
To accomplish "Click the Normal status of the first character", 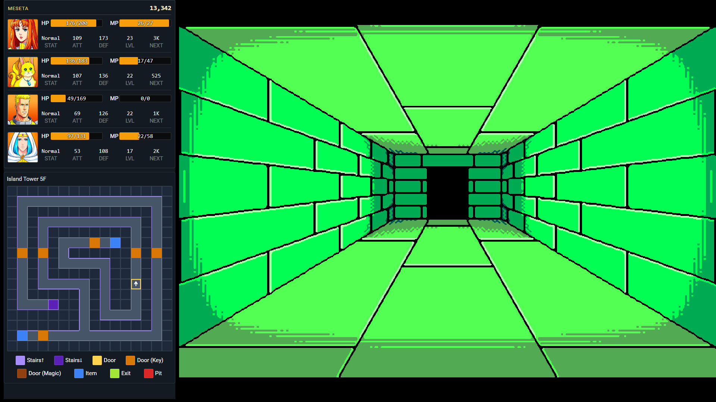I will [51, 38].
